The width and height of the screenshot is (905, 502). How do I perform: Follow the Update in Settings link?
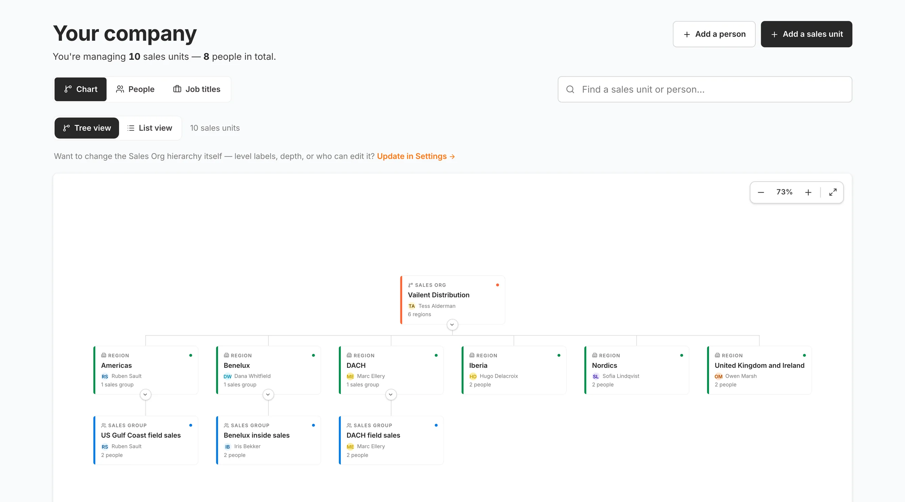tap(416, 156)
